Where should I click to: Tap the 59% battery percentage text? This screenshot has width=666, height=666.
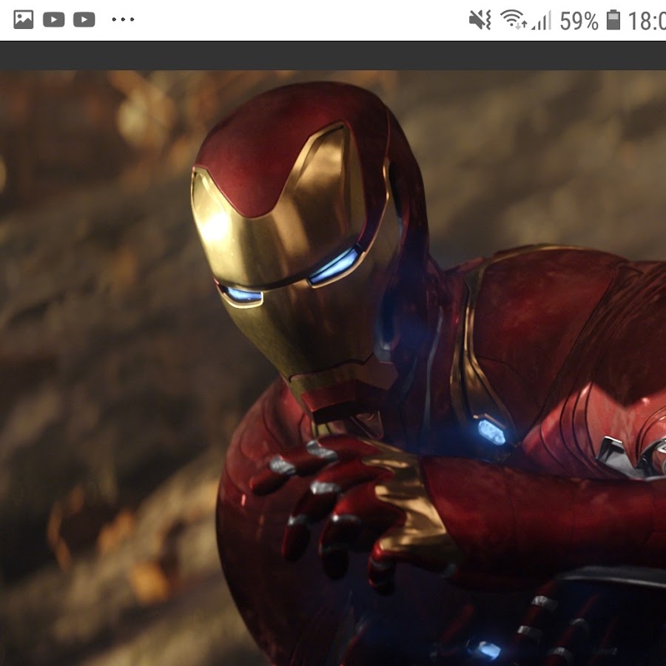579,21
